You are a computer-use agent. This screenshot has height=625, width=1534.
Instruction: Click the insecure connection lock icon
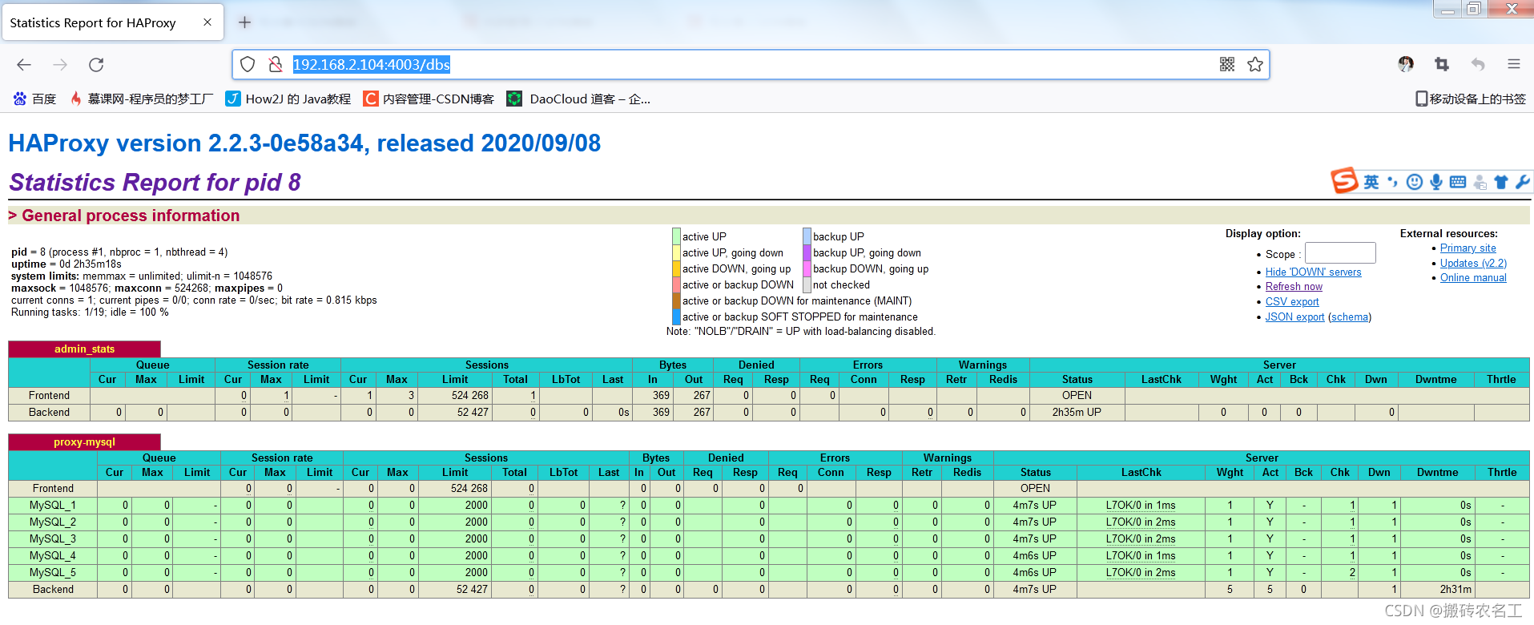[x=275, y=64]
